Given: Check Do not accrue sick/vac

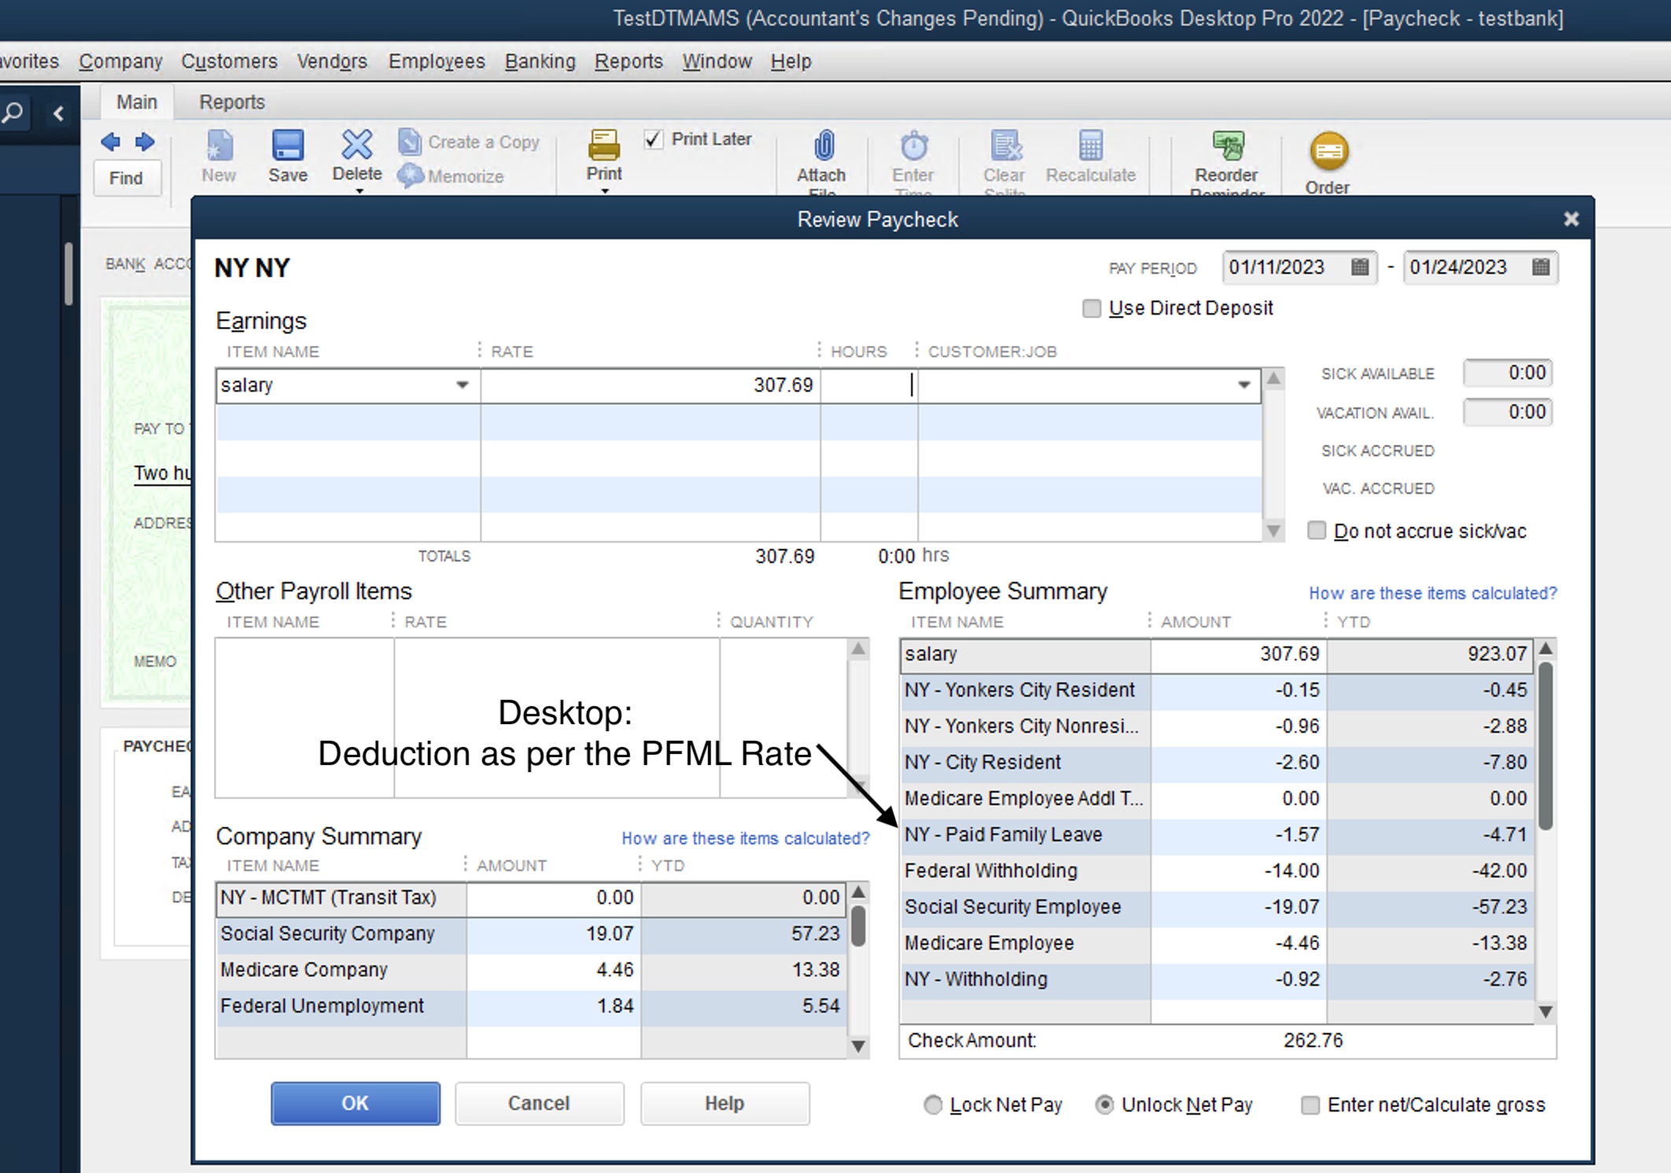Looking at the screenshot, I should pos(1316,531).
